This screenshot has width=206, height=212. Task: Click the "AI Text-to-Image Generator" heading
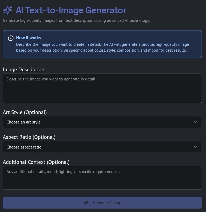(x=71, y=10)
